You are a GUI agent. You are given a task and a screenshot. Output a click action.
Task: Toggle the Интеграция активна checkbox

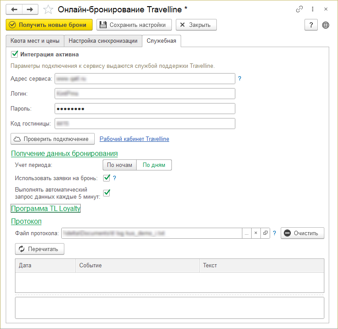15,54
